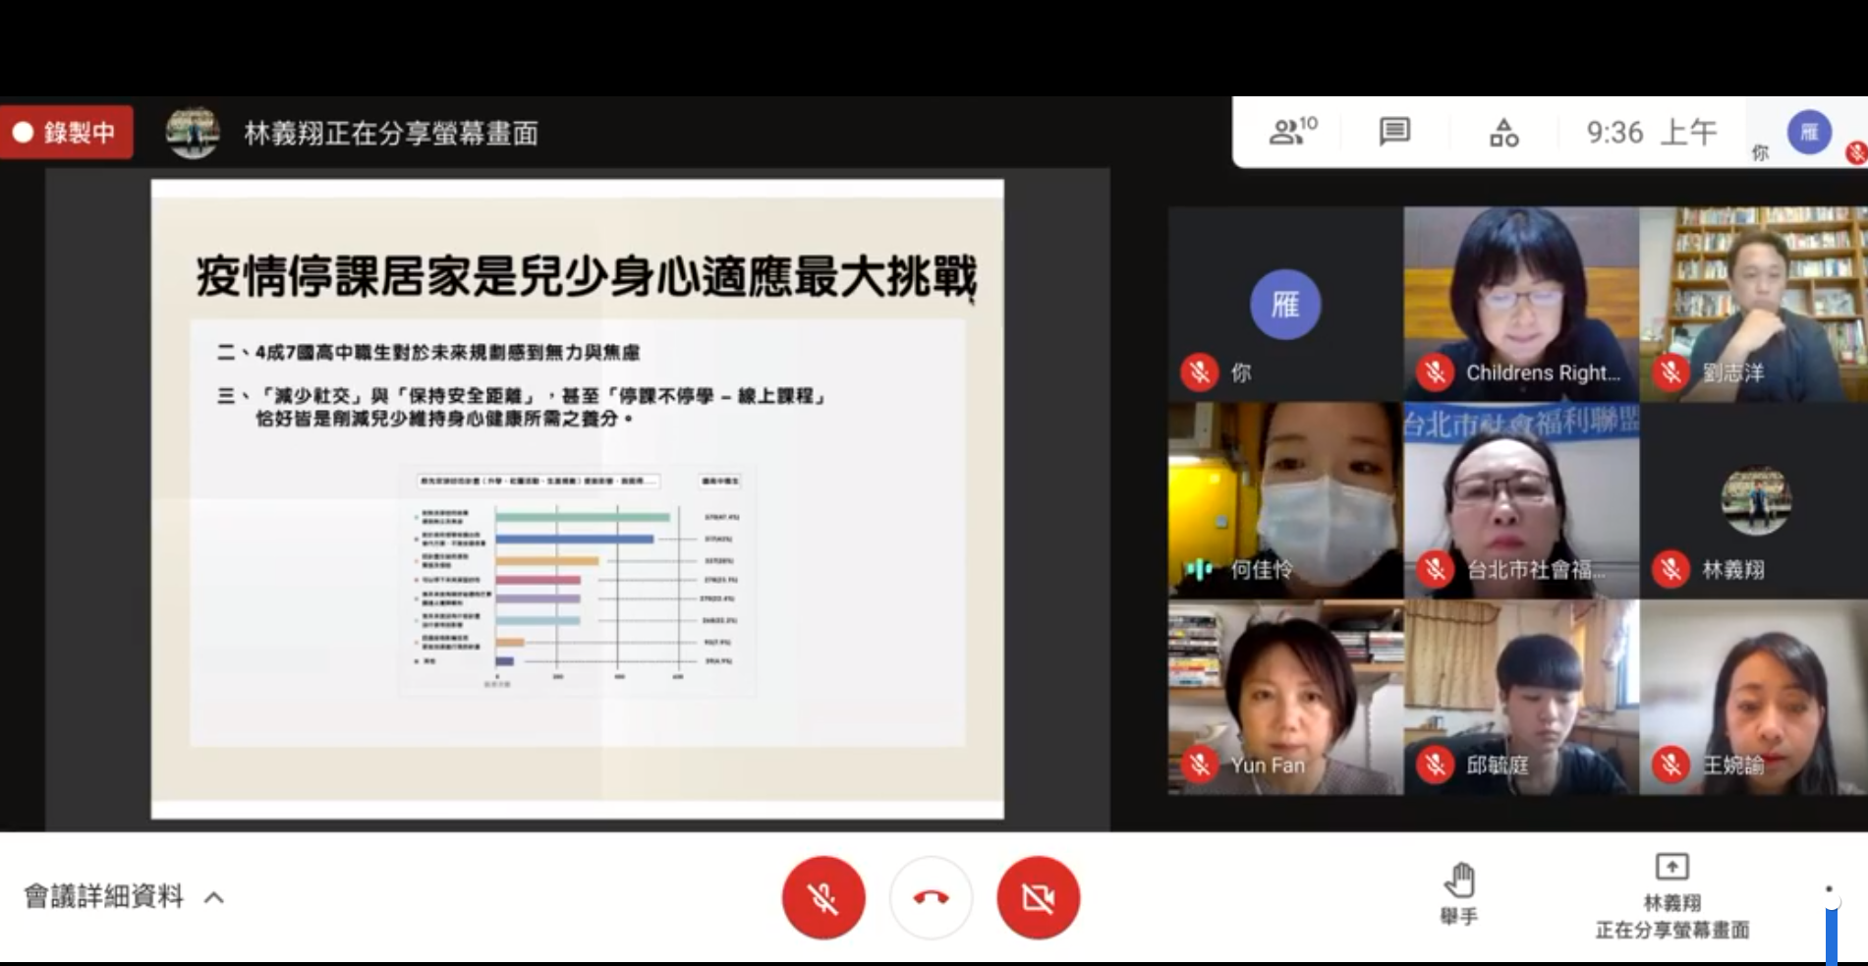Click the 錄製中 recording indicator
Screen dimensions: 1868x966
[67, 131]
